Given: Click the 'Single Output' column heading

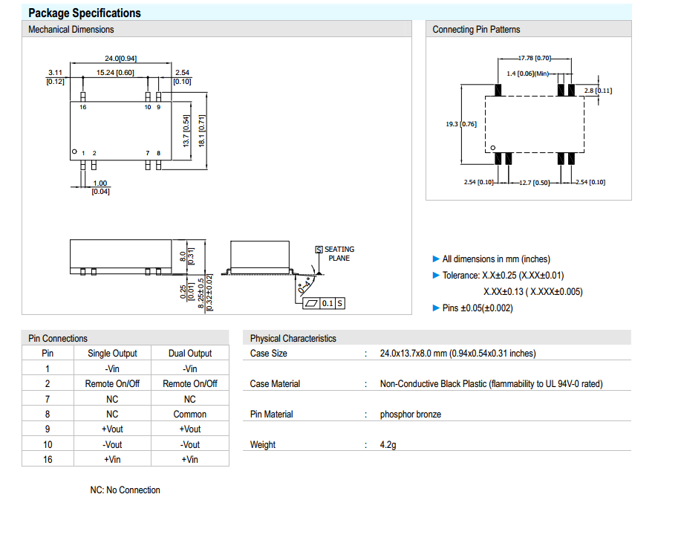Looking at the screenshot, I should pos(112,354).
